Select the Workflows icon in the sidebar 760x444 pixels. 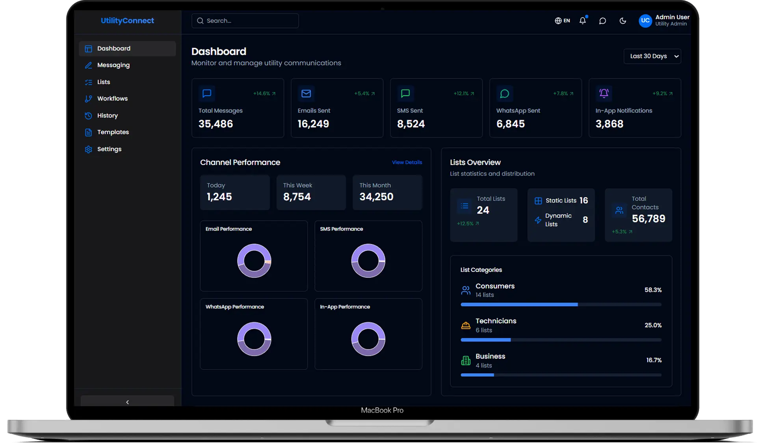[88, 98]
